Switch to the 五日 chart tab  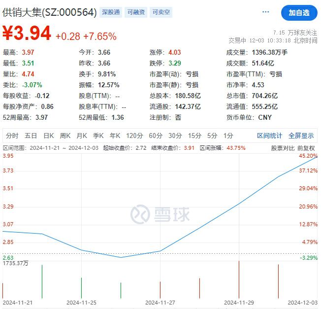(31, 136)
